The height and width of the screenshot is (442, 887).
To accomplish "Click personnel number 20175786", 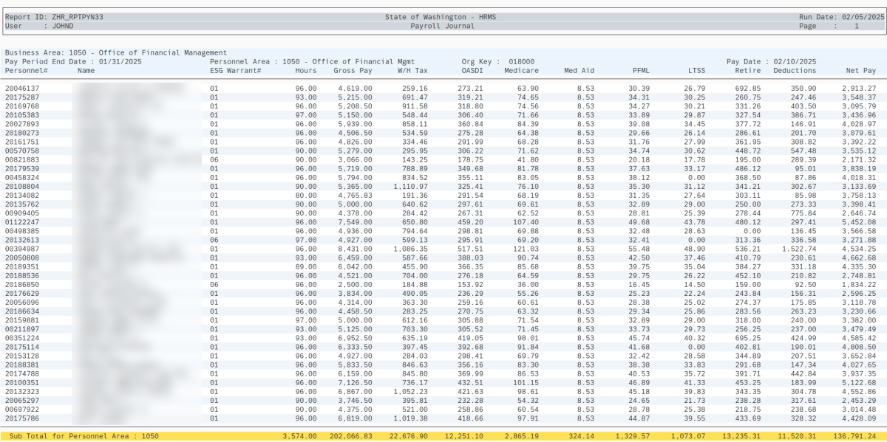I will tap(22, 417).
